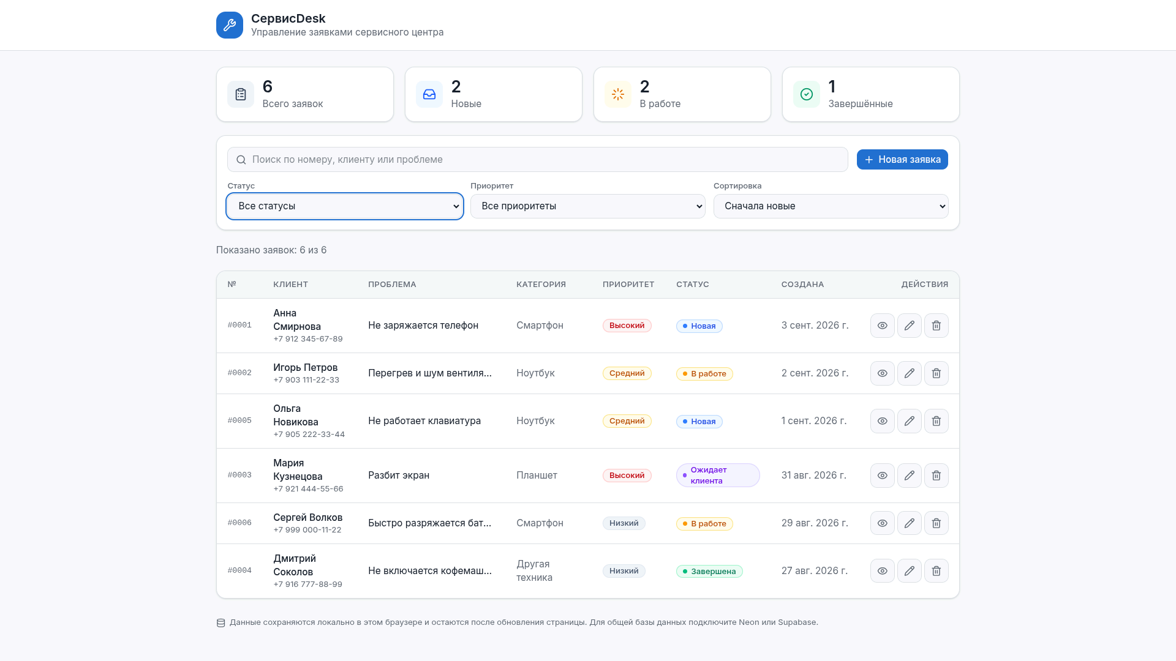Click the date 3 сент. 2026 г.
Viewport: 1176px width, 661px height.
[x=815, y=326]
